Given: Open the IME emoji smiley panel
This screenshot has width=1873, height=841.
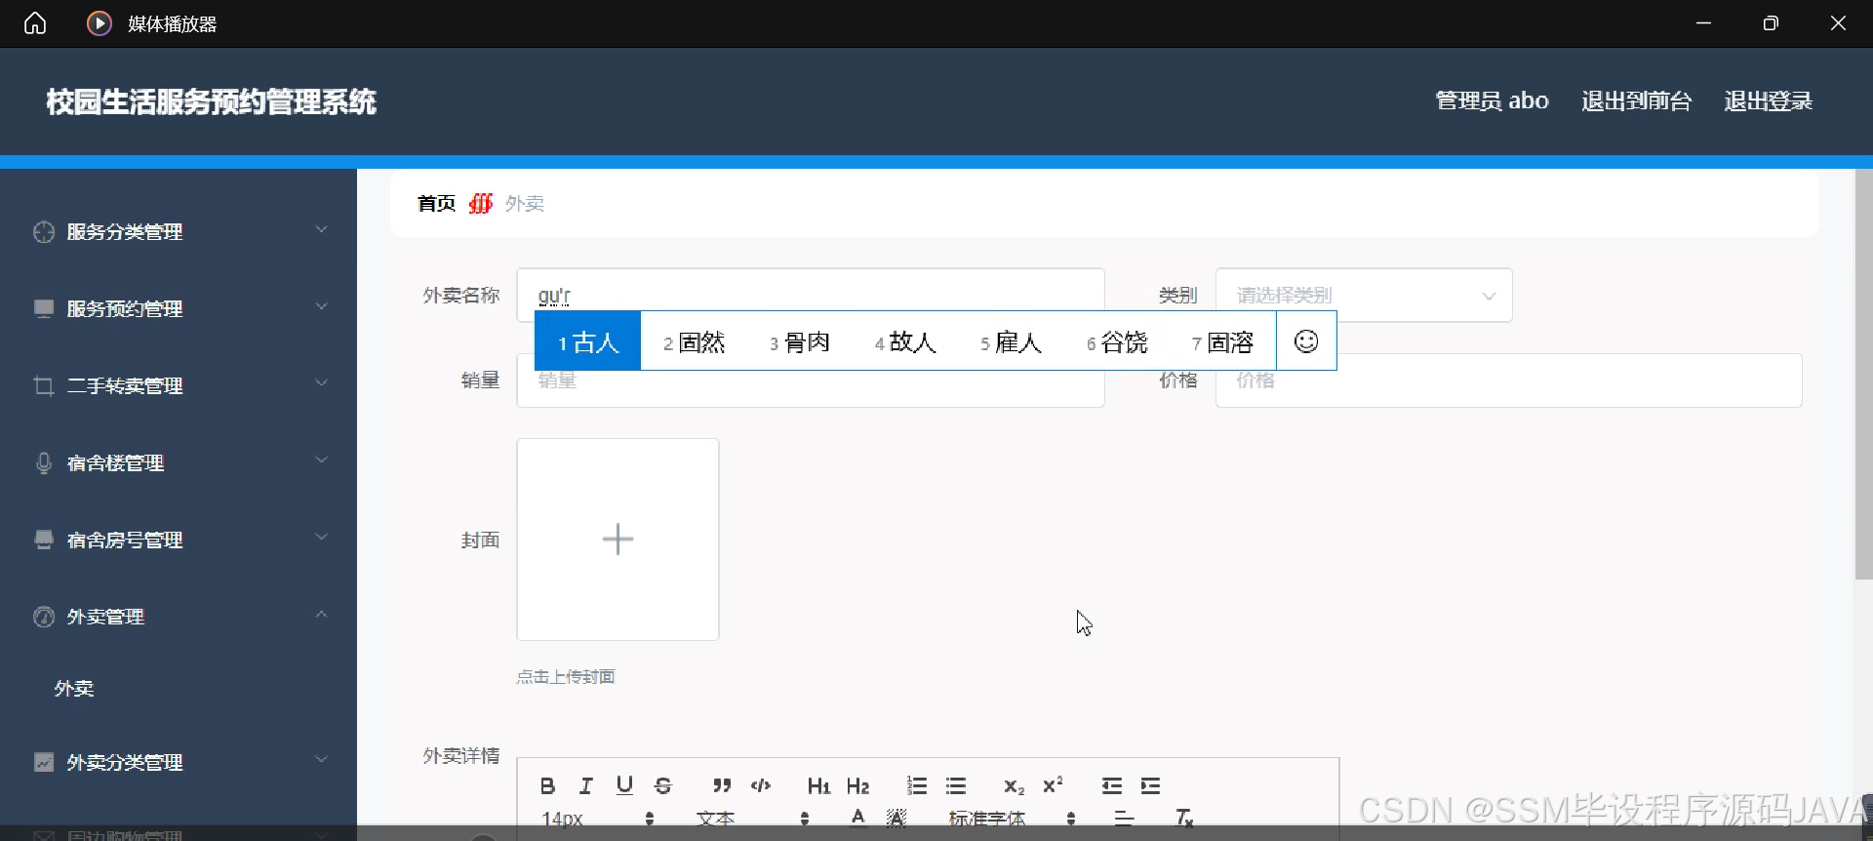Looking at the screenshot, I should click(x=1306, y=340).
